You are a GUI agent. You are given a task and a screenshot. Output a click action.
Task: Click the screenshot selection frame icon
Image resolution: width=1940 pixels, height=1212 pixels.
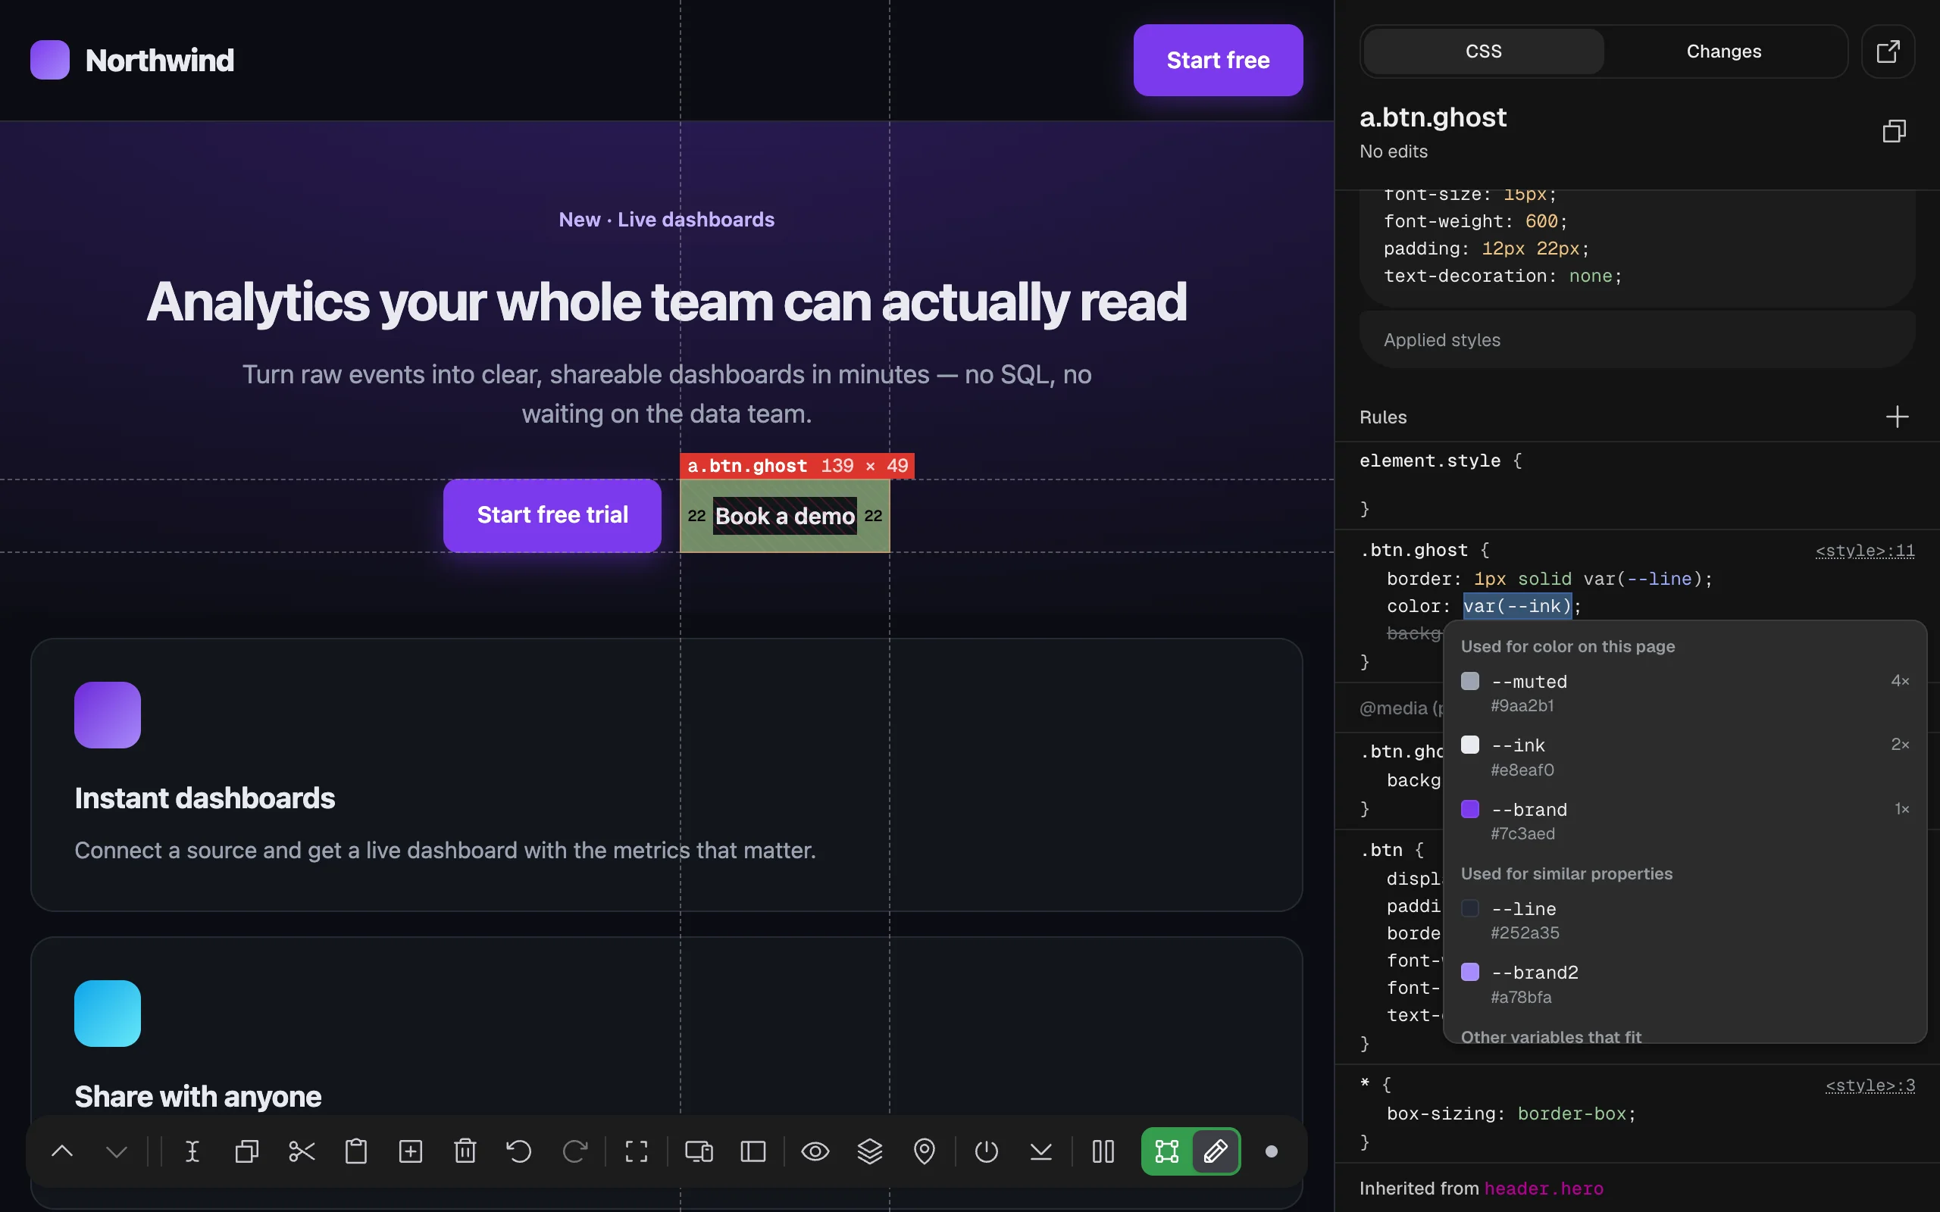click(637, 1152)
